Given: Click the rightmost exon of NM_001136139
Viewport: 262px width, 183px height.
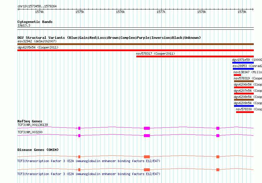Looking at the screenshot, I should pos(218,128).
